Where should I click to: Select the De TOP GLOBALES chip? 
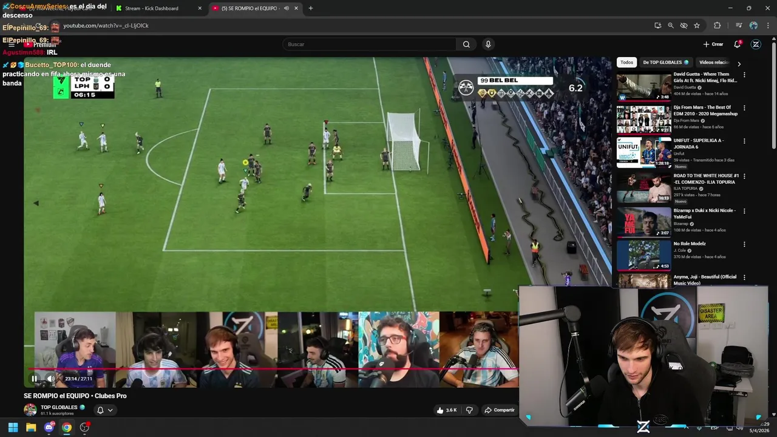pyautogui.click(x=665, y=63)
